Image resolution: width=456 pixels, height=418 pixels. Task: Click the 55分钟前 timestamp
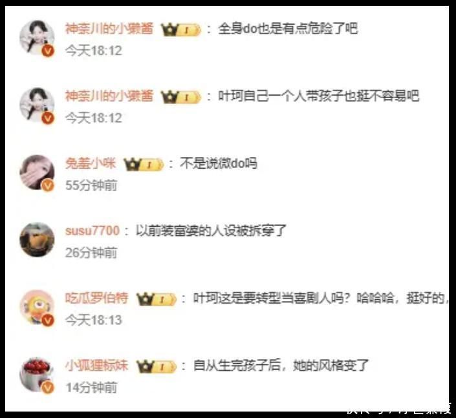click(x=91, y=185)
